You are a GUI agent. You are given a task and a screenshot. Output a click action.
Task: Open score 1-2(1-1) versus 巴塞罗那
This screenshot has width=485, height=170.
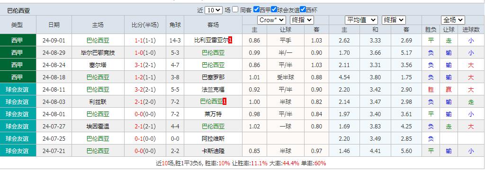pyautogui.click(x=145, y=77)
